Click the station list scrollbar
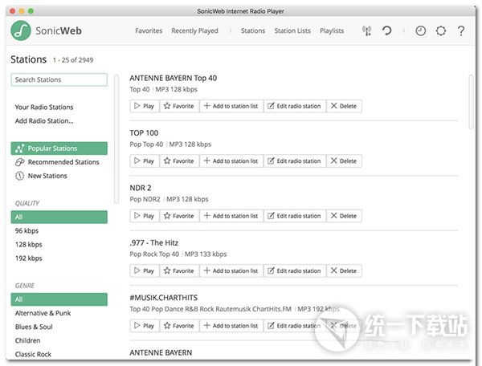Viewport: 482px width, 366px height. pos(471,102)
